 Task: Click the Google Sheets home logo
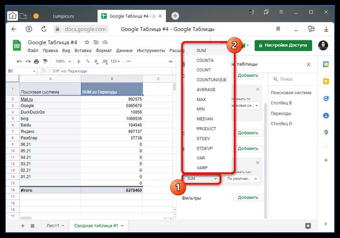[17, 45]
